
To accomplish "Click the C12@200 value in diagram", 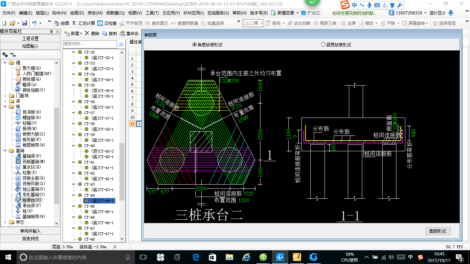I will (229, 81).
